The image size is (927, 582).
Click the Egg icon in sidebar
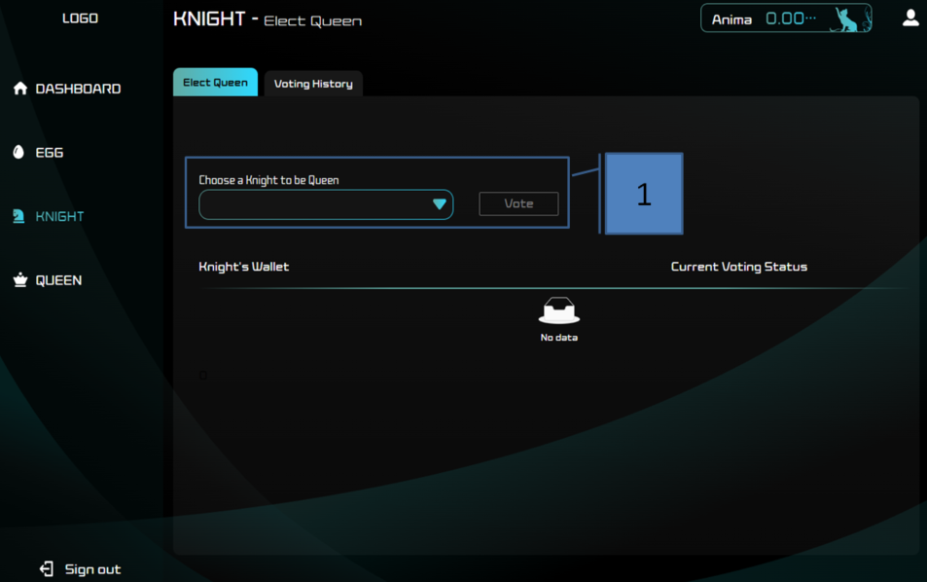tap(18, 152)
